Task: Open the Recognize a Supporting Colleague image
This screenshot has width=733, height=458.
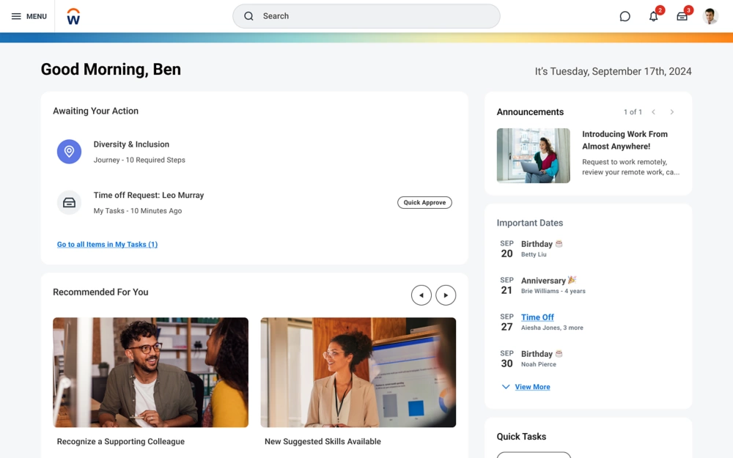Action: 150,372
